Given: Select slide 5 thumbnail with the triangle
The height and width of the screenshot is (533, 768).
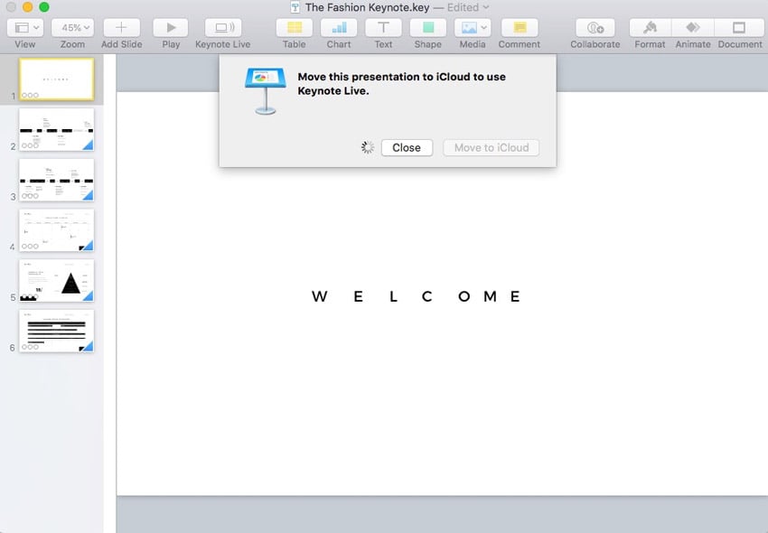Looking at the screenshot, I should [56, 280].
